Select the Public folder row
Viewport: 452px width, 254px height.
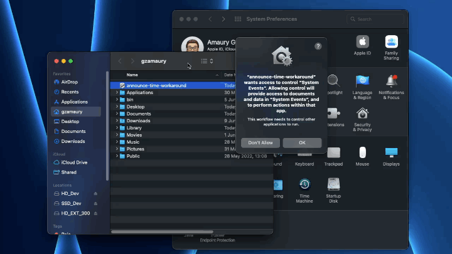191,156
